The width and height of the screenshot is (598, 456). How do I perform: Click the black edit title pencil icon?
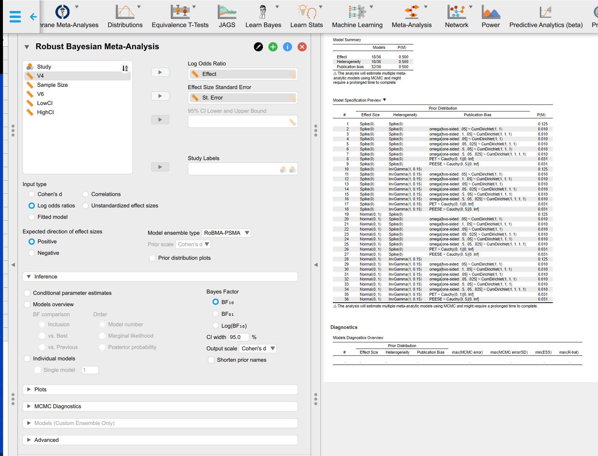coord(258,47)
